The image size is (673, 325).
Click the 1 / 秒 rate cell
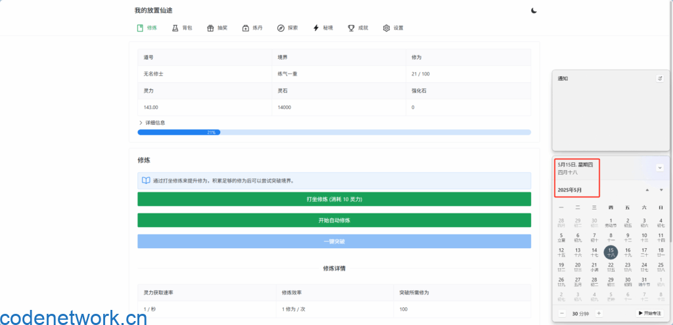(x=207, y=309)
